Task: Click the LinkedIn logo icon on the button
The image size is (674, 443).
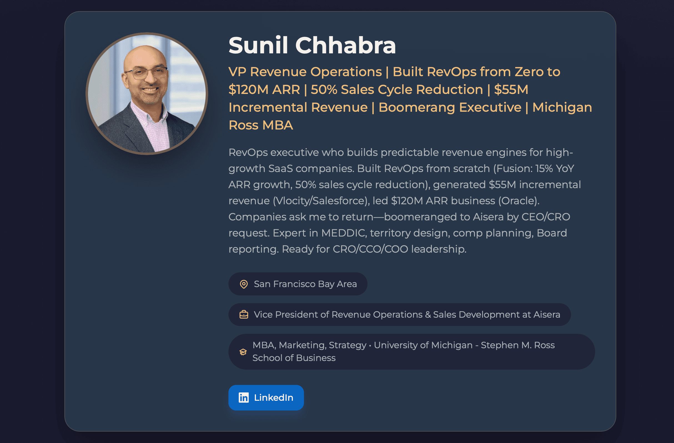Action: [244, 397]
